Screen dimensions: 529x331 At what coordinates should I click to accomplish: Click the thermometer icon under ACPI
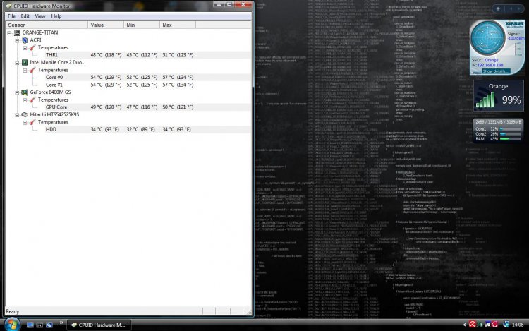32,47
